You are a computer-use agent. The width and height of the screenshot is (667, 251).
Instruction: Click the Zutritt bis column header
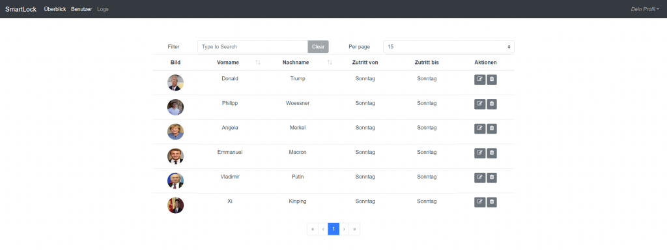[x=427, y=63]
